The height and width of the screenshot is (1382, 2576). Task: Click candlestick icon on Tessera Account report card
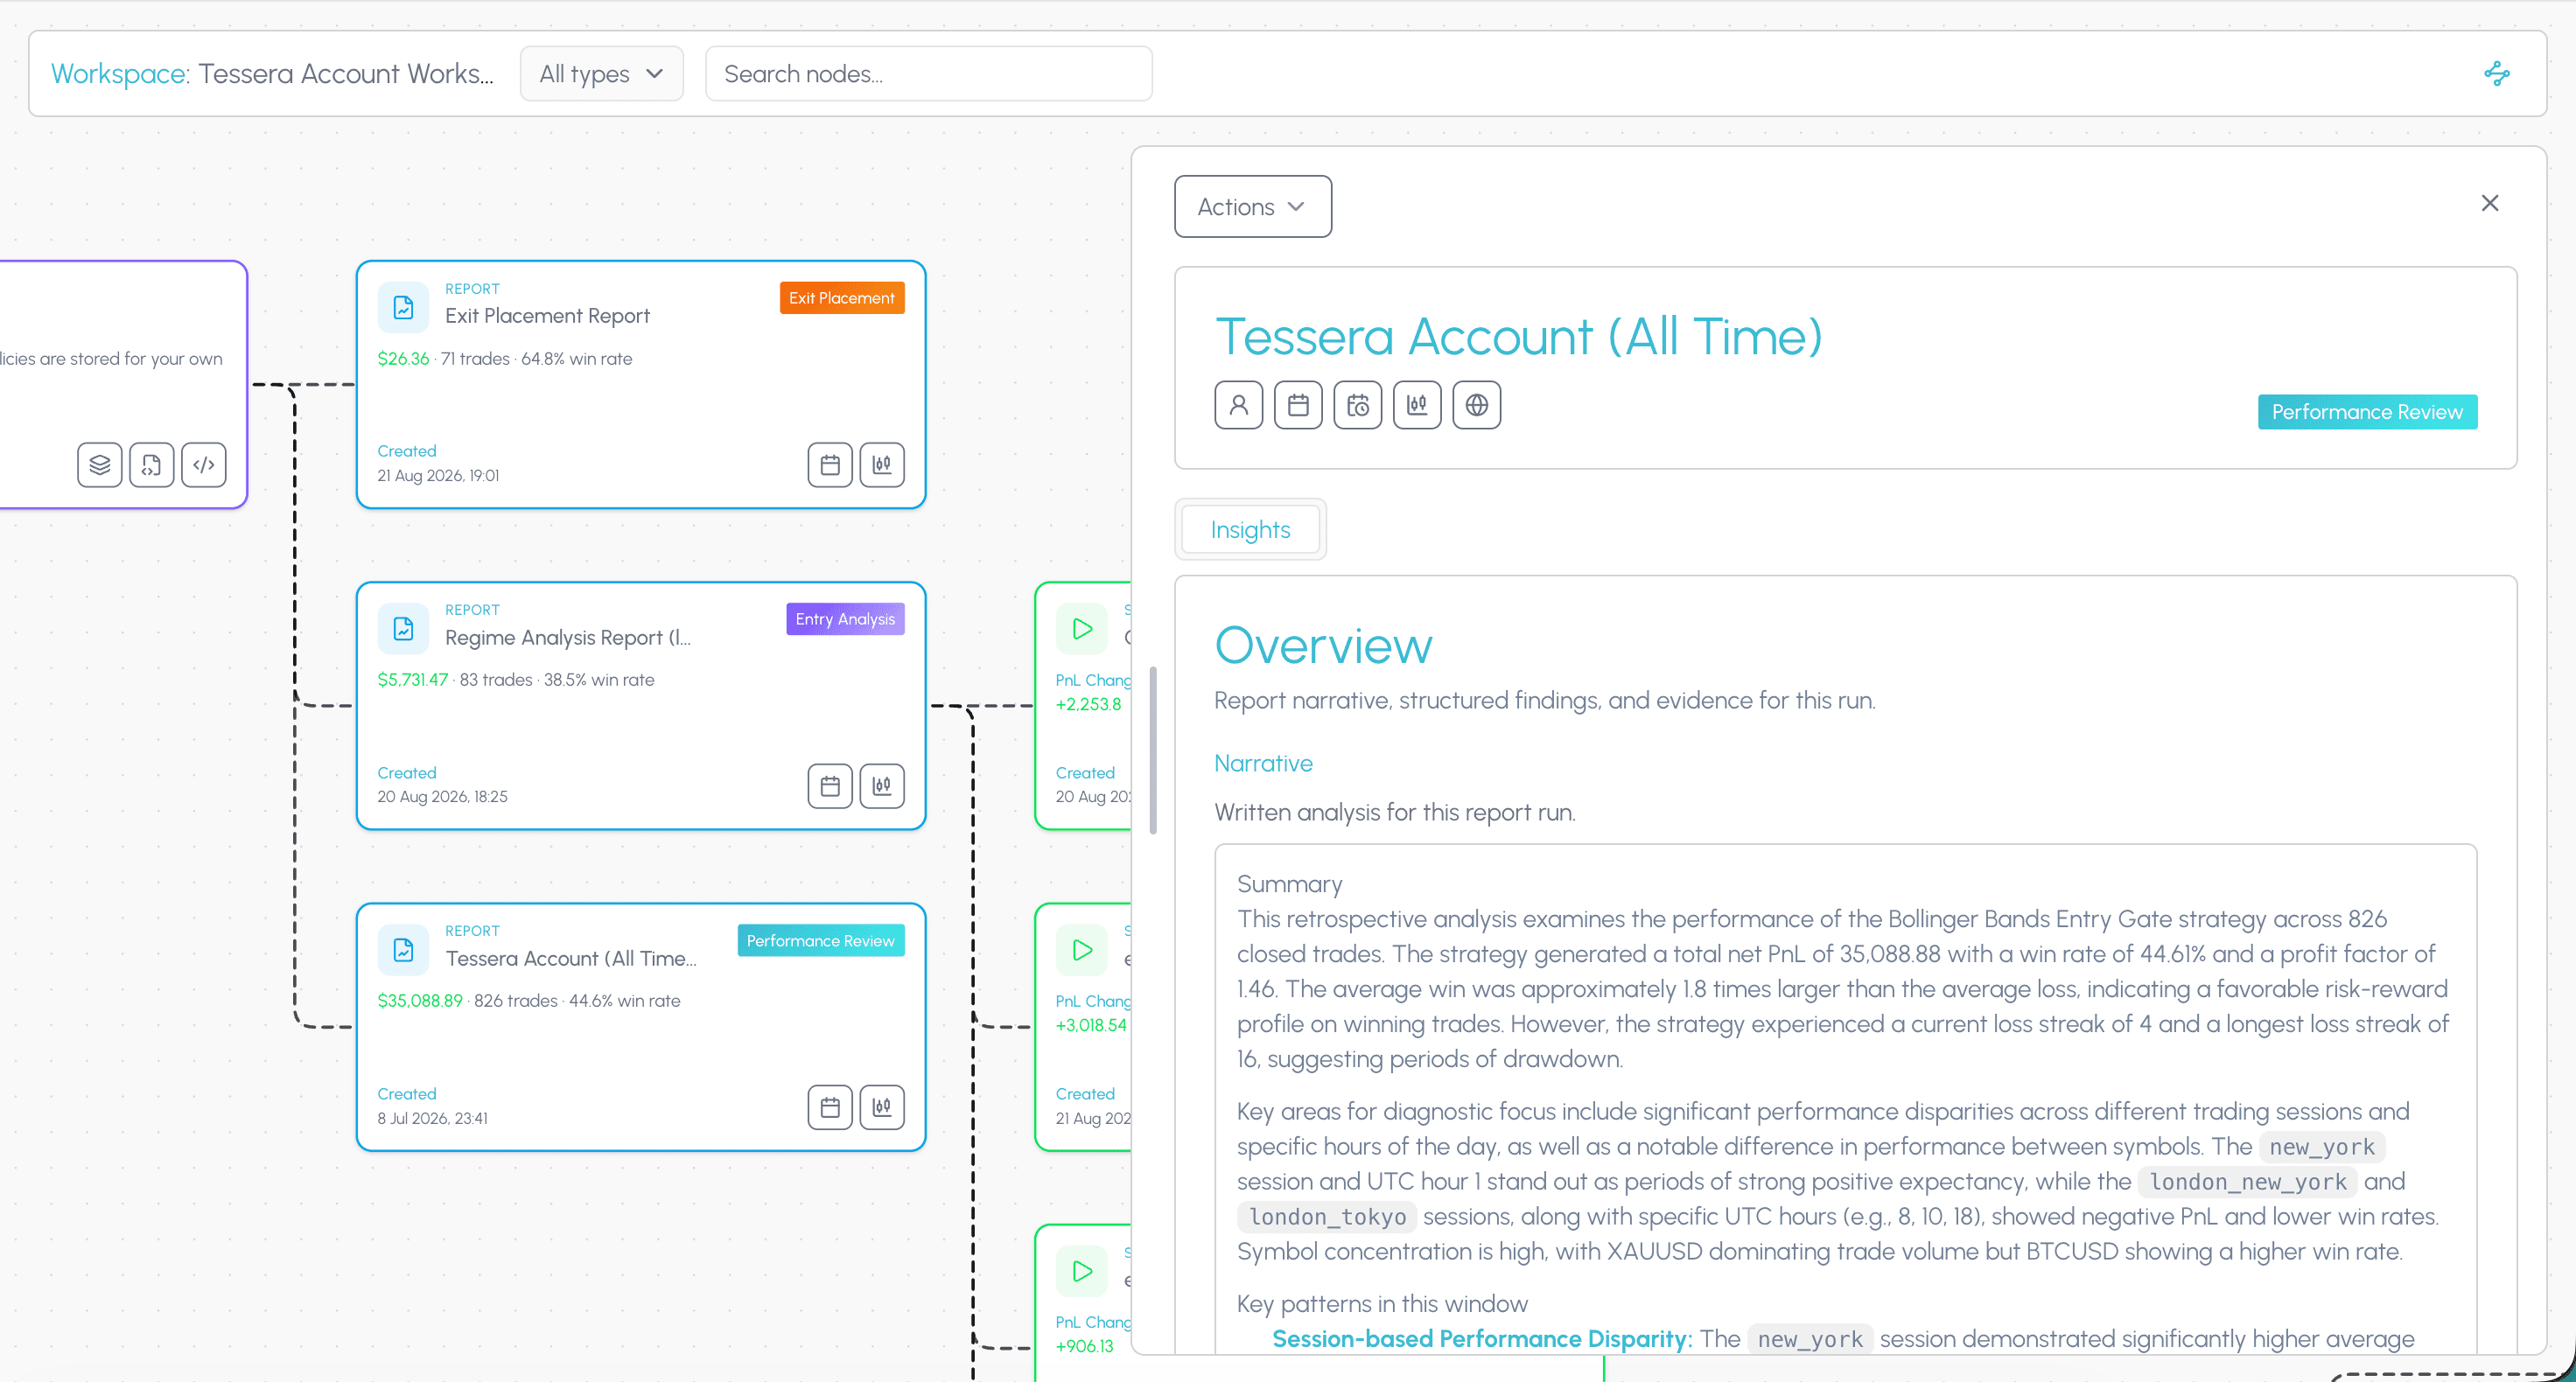pyautogui.click(x=881, y=1107)
